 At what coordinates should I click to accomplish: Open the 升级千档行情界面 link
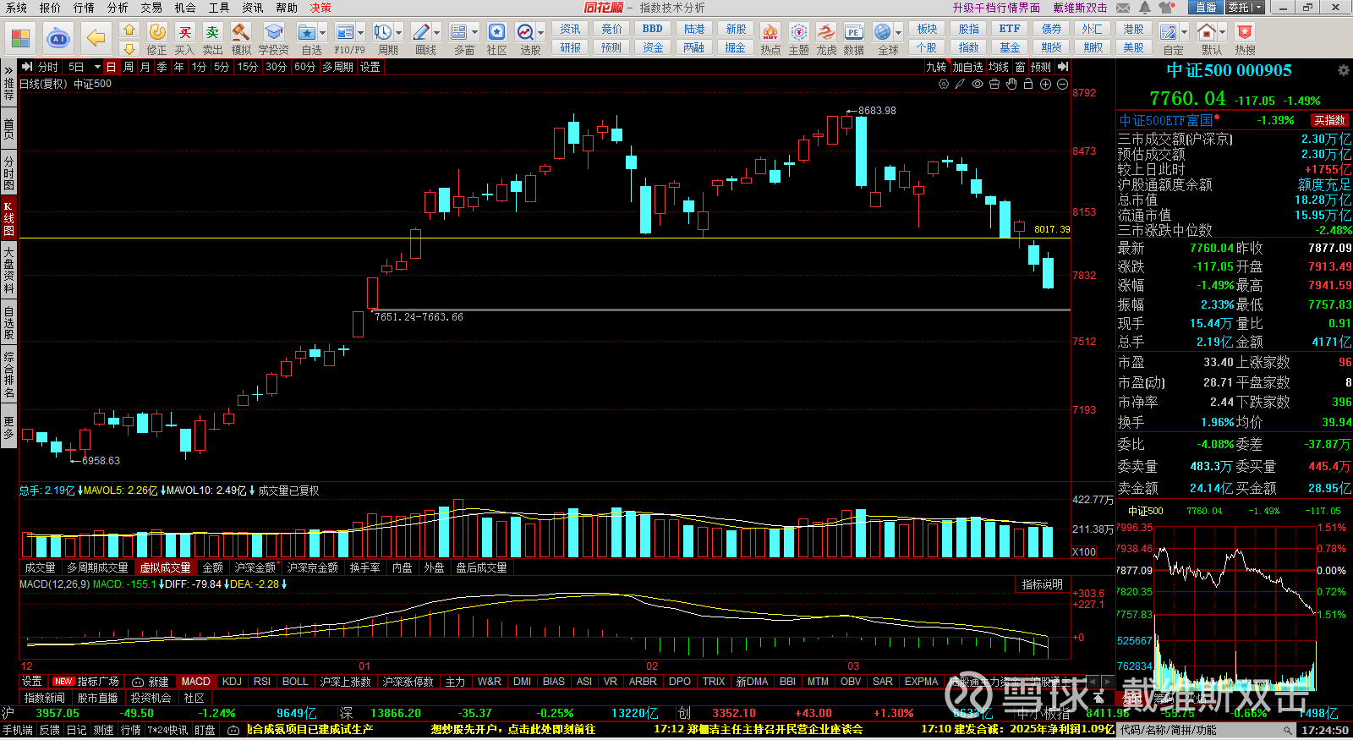click(x=996, y=8)
